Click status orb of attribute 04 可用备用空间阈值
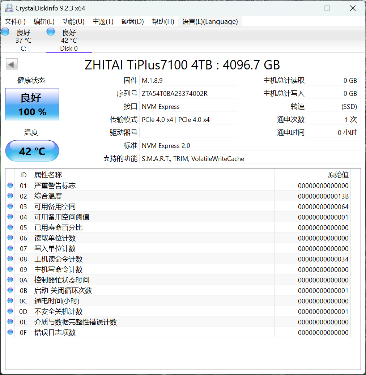366x375 pixels. pos(10,217)
